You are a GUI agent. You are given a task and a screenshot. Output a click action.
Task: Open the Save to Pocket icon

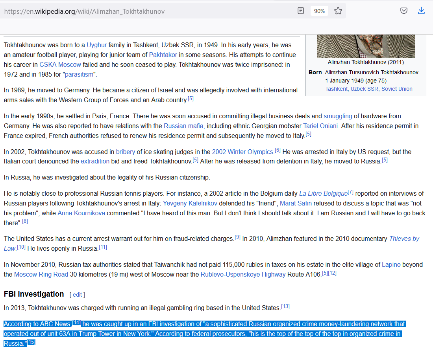coord(404,11)
